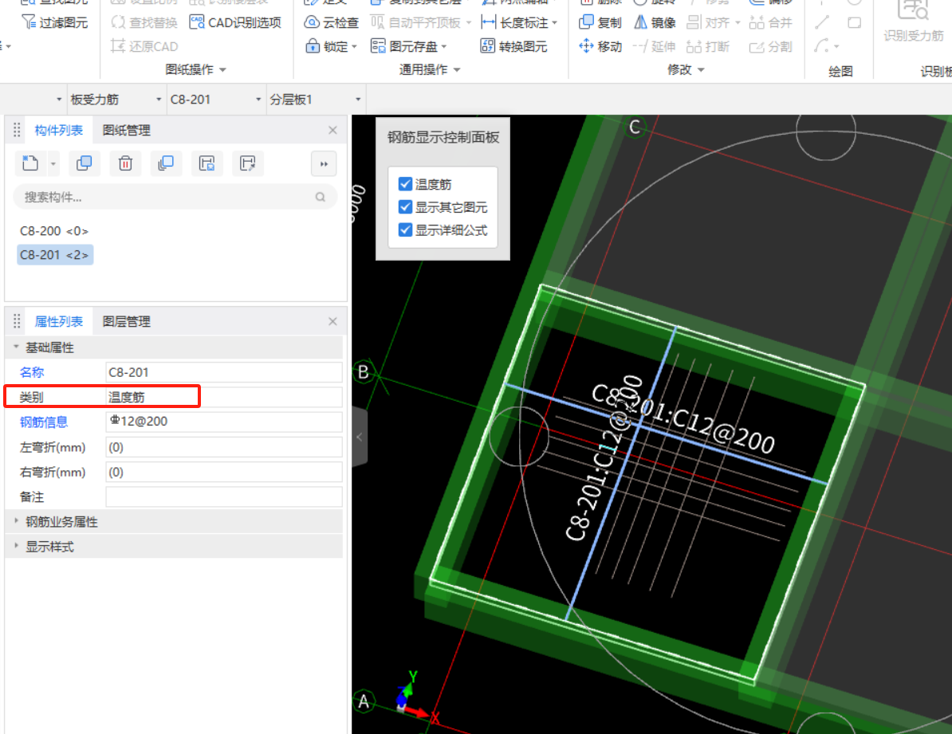Click the search magnifier icon
The image size is (952, 734).
coord(320,198)
